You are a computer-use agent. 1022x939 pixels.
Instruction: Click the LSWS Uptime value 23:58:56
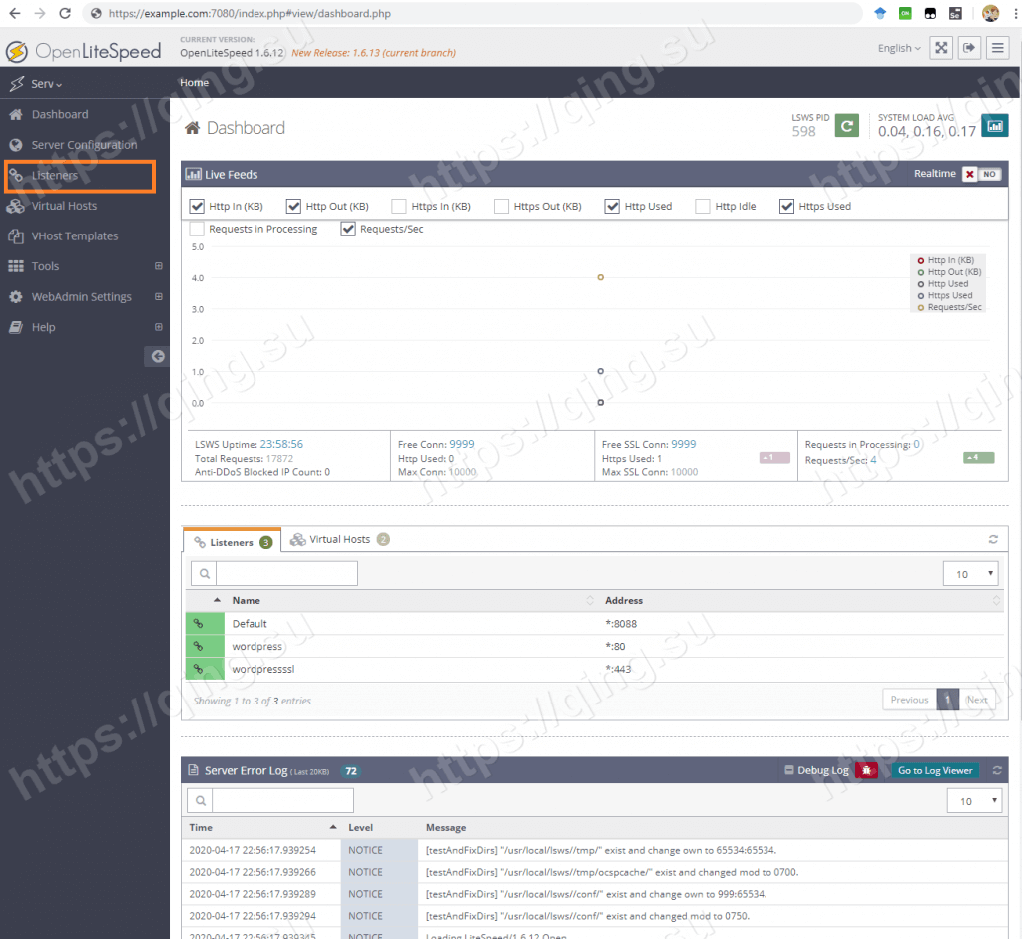point(281,444)
